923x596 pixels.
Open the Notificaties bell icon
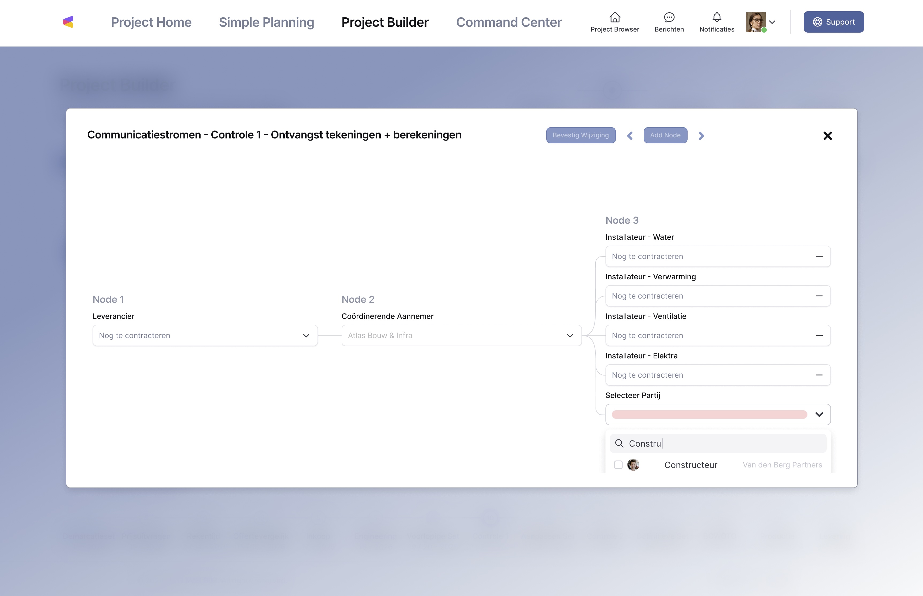pos(716,18)
